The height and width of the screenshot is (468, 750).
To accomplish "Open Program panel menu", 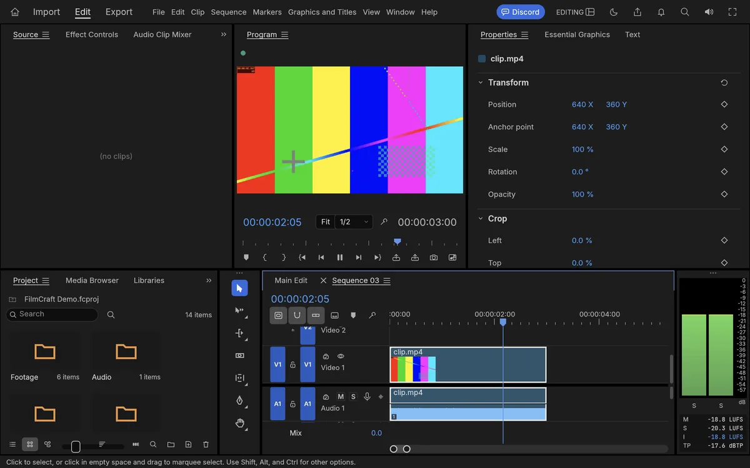I will [x=285, y=34].
